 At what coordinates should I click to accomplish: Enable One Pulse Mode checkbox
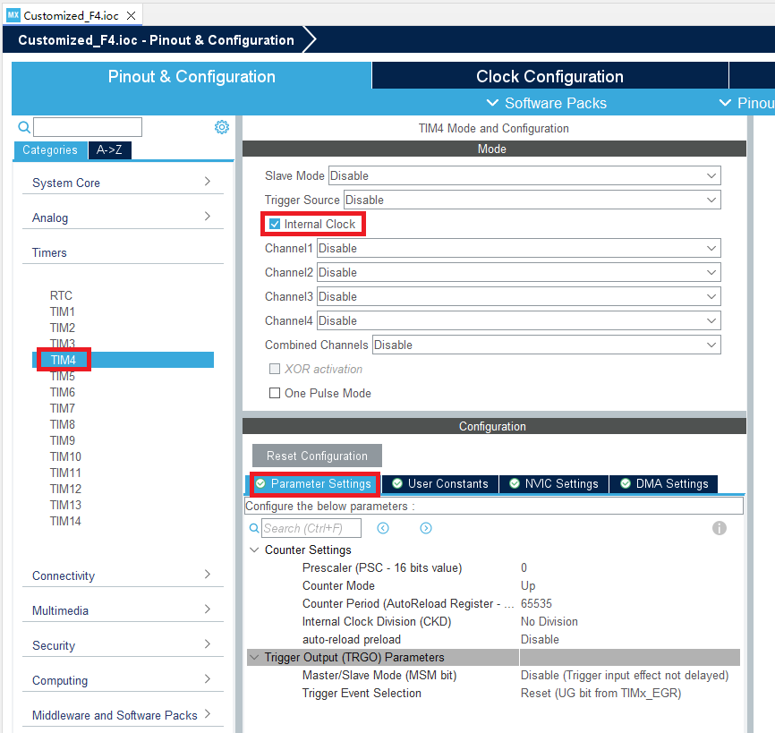(275, 393)
